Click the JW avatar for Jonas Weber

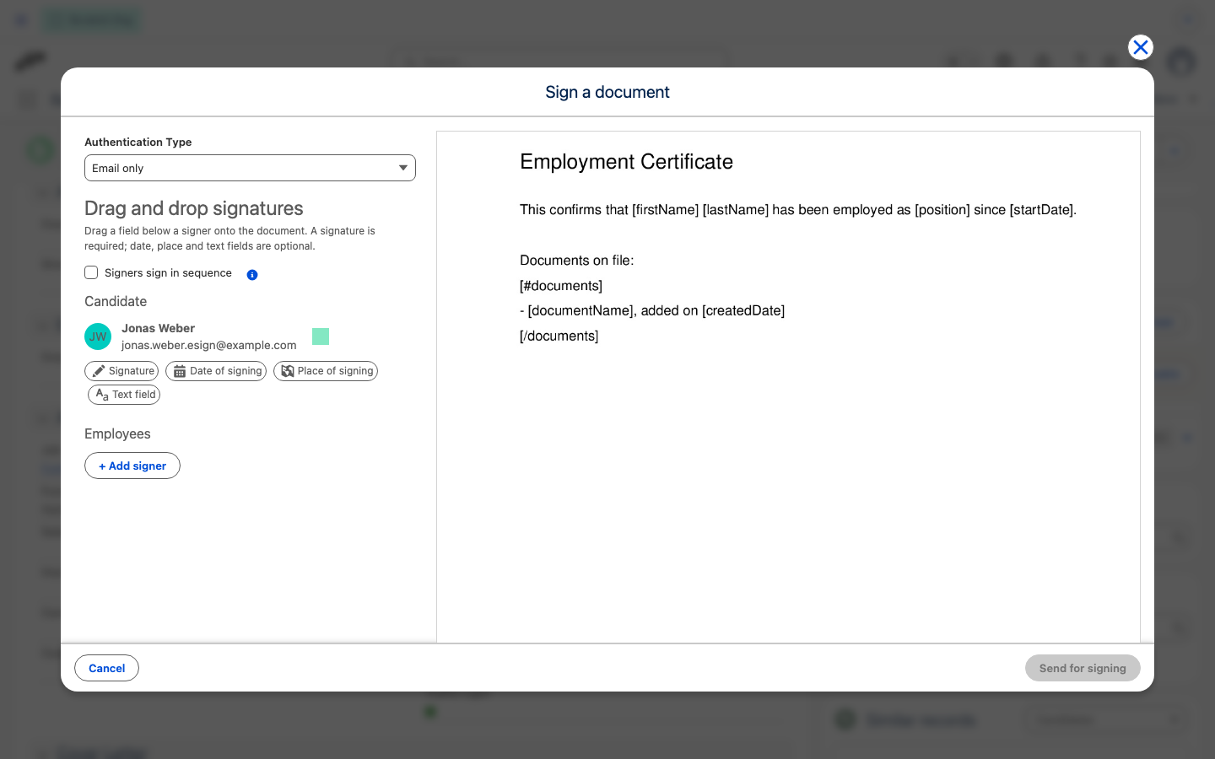(x=98, y=336)
